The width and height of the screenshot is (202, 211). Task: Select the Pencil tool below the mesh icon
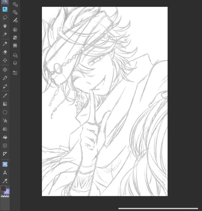click(x=5, y=78)
